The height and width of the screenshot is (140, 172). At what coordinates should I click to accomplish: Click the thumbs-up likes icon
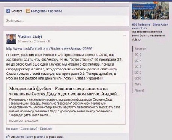coord(8,137)
